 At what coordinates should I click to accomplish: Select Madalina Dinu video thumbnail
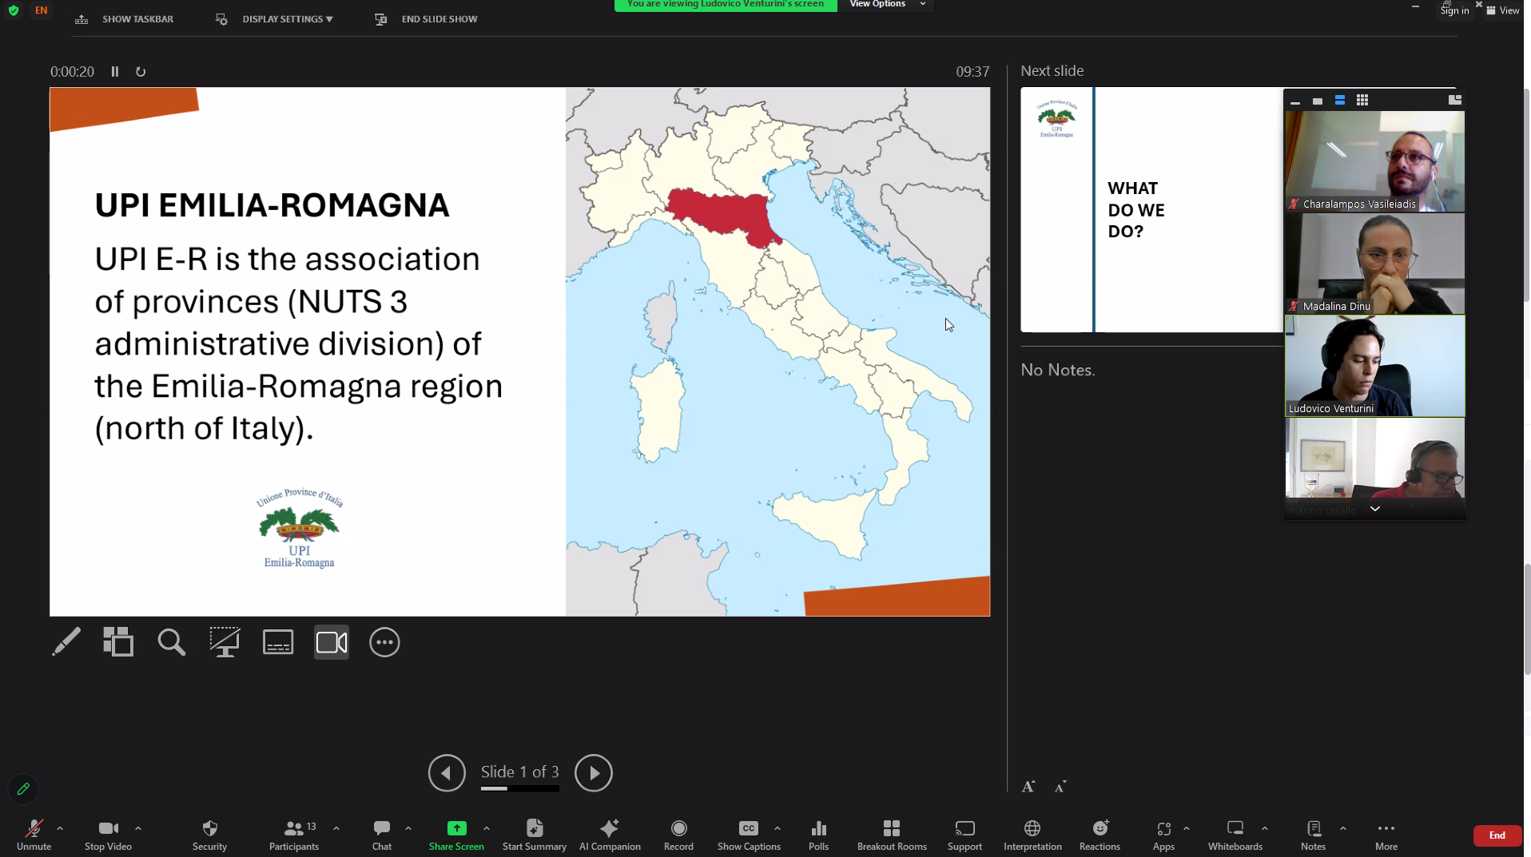[1374, 264]
